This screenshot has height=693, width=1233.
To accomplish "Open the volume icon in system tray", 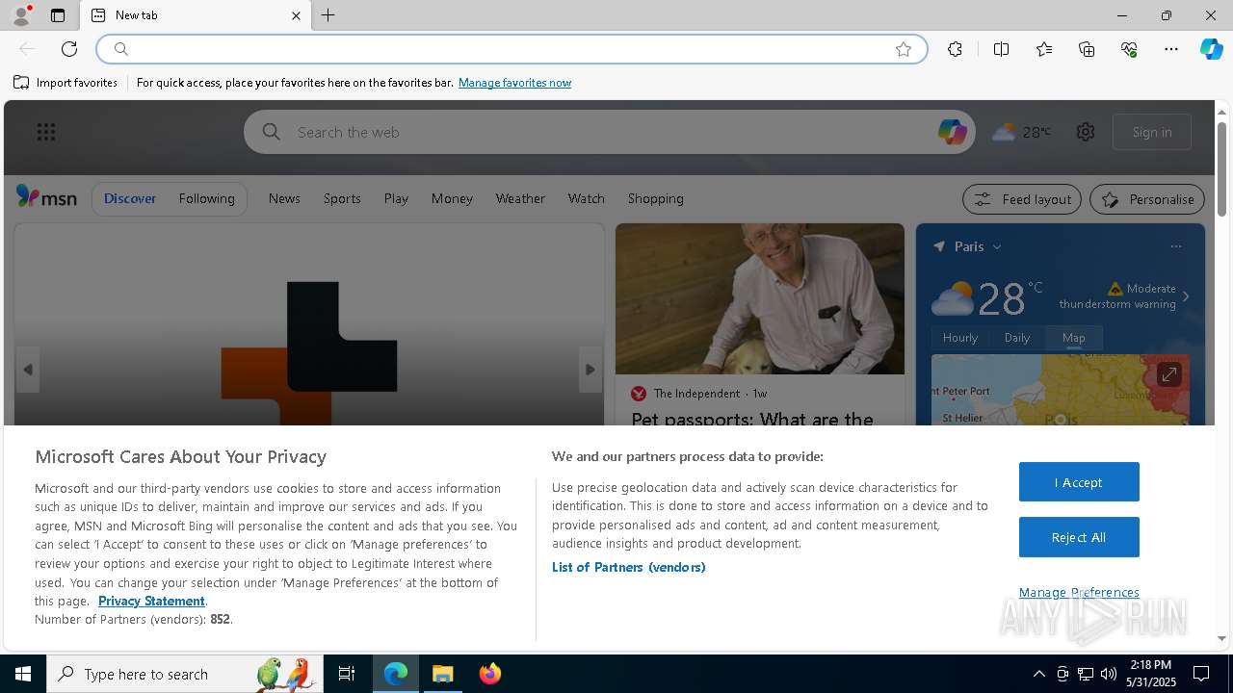I will [1108, 674].
